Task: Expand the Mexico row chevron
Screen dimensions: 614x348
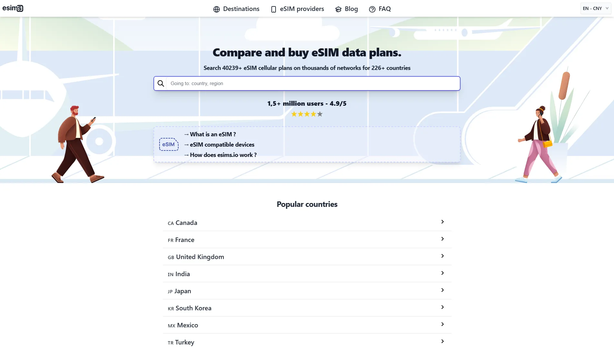Action: 443,324
